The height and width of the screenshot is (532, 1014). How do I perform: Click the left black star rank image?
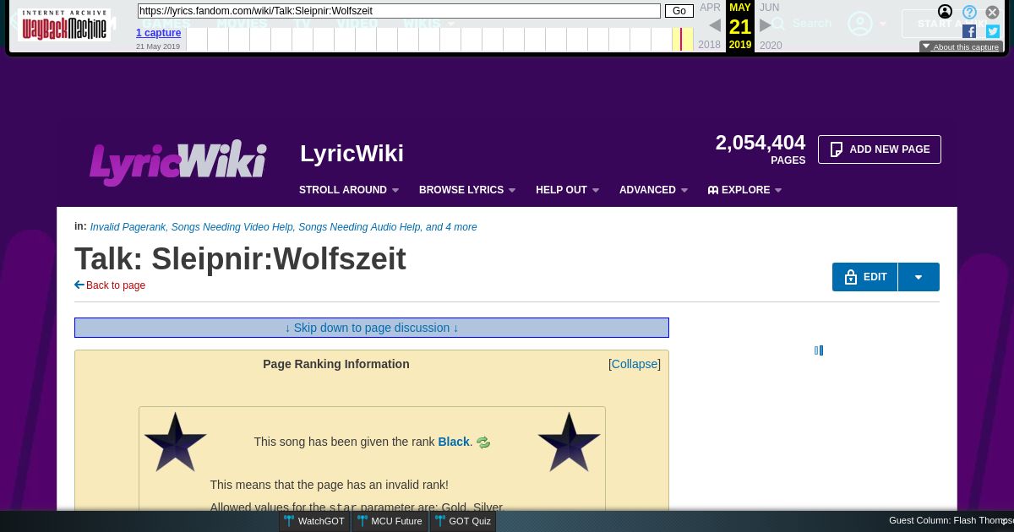175,442
